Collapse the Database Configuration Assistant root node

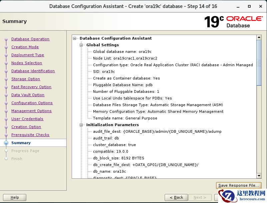click(75, 38)
